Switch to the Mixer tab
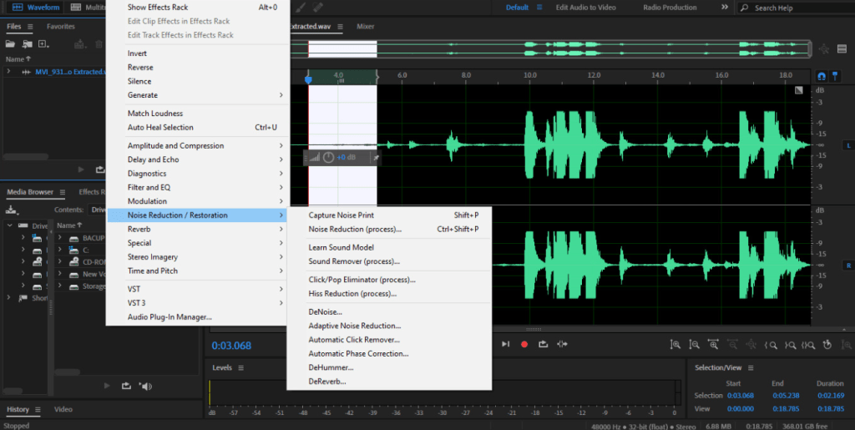The width and height of the screenshot is (855, 430). tap(365, 26)
